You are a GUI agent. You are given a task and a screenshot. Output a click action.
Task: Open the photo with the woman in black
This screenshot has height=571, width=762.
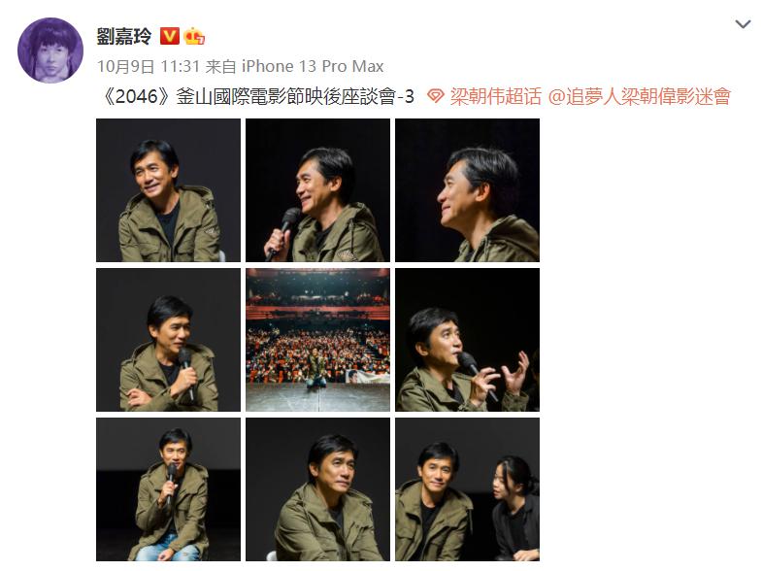(x=467, y=489)
